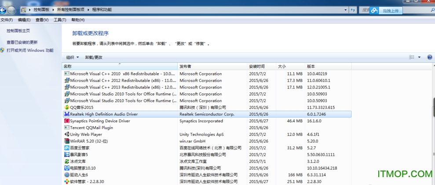Select size value 166 MB
The image size is (435, 185).
tap(295, 175)
